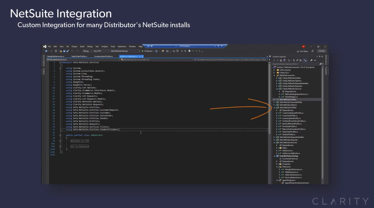This screenshot has width=374, height=208.
Task: Click the Solution Explorer Home icon
Action: coord(281,60)
